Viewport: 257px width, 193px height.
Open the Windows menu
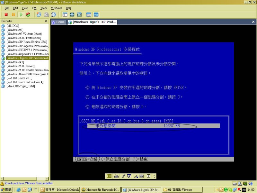[x=57, y=8]
